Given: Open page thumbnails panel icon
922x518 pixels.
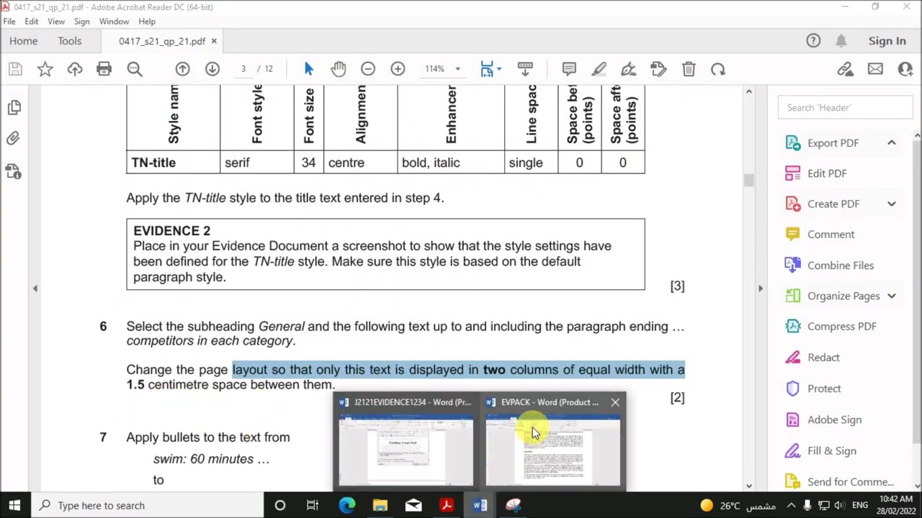Looking at the screenshot, I should [14, 108].
